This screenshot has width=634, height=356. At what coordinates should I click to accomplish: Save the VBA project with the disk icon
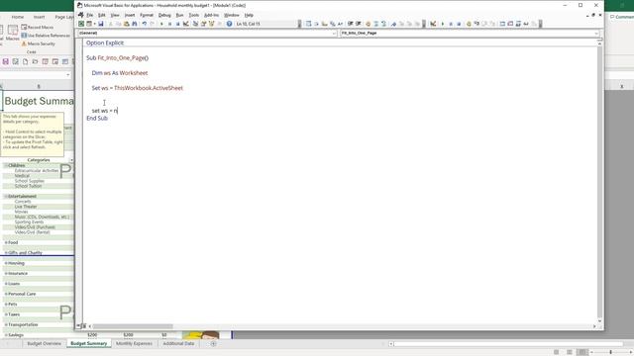(101, 24)
